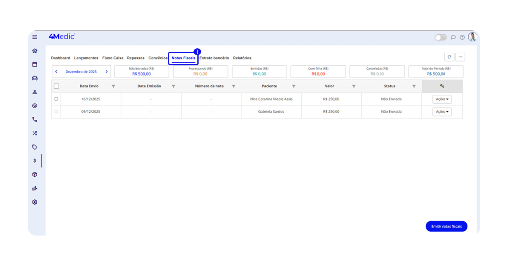Open the phone icon in sidebar
The image size is (508, 266).
(x=35, y=119)
